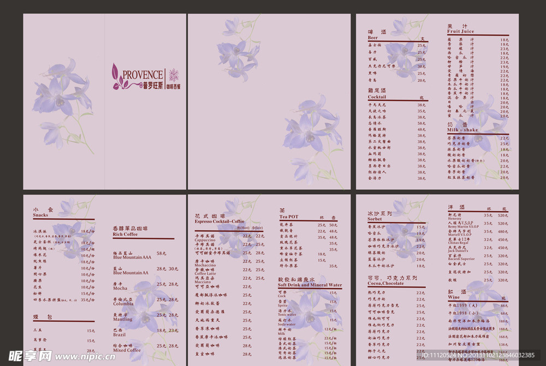Select the "Sprite" drink item

coord(282,305)
